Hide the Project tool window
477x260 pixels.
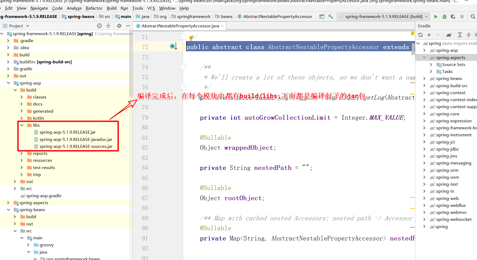click(x=128, y=26)
